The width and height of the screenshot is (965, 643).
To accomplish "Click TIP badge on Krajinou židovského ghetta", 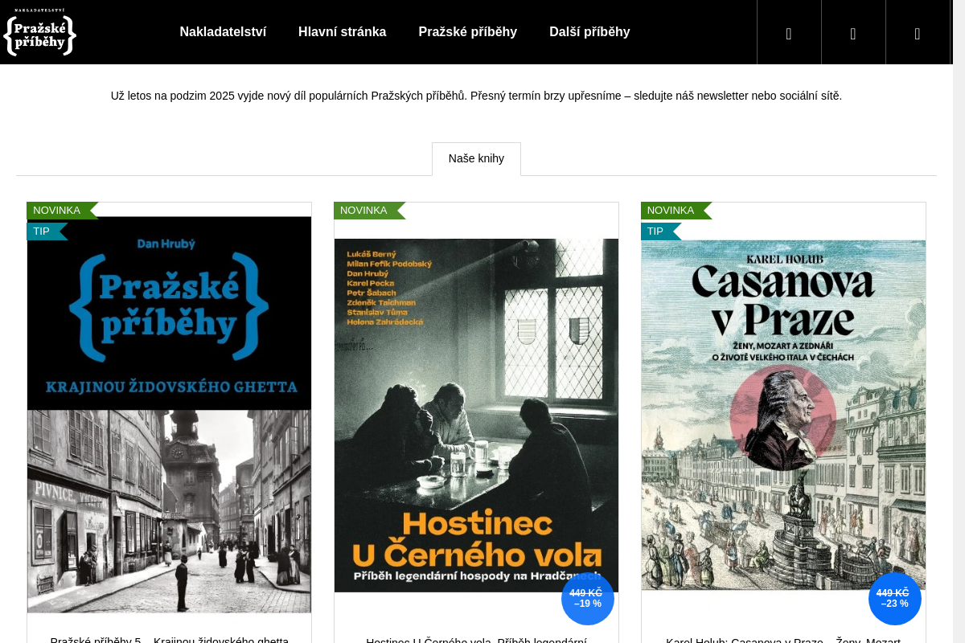I will (x=47, y=231).
